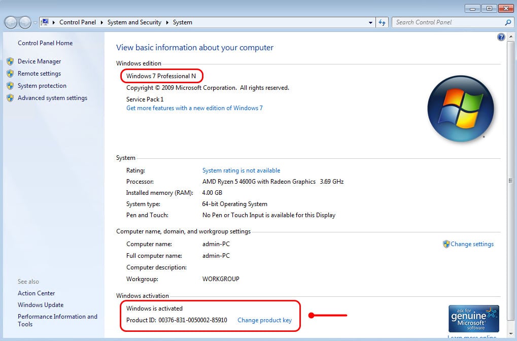517x341 pixels.
Task: Click the Workgroup value WORKGROUP
Action: [221, 279]
